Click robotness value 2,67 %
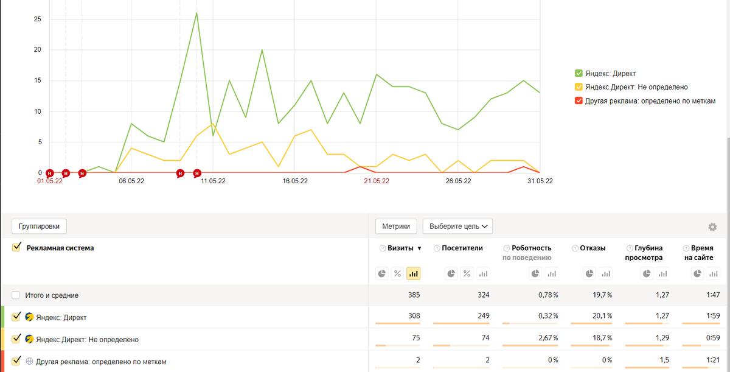Screen dimensions: 730x372 [547, 339]
